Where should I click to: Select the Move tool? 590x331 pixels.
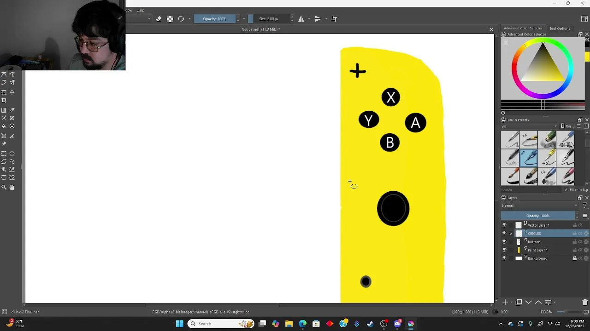point(12,92)
